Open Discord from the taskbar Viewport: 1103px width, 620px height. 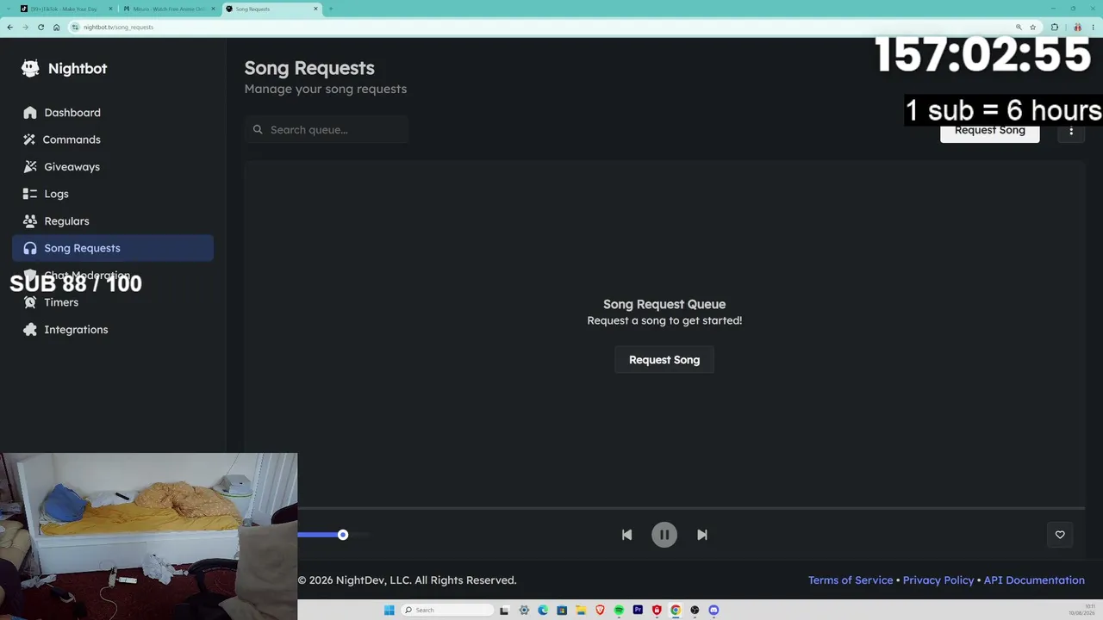coord(714,611)
